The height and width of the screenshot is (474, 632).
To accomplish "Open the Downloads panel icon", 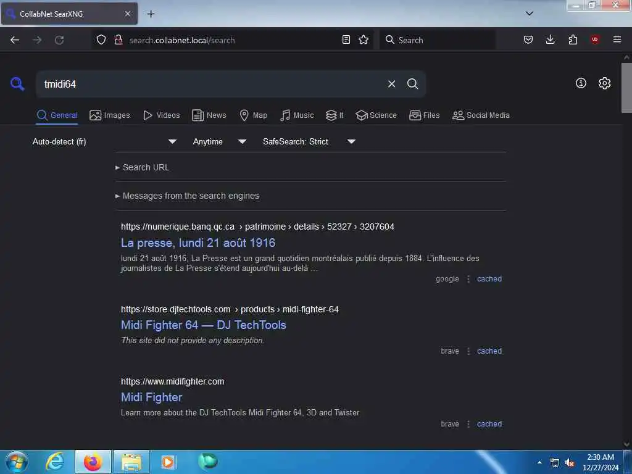I will click(550, 39).
